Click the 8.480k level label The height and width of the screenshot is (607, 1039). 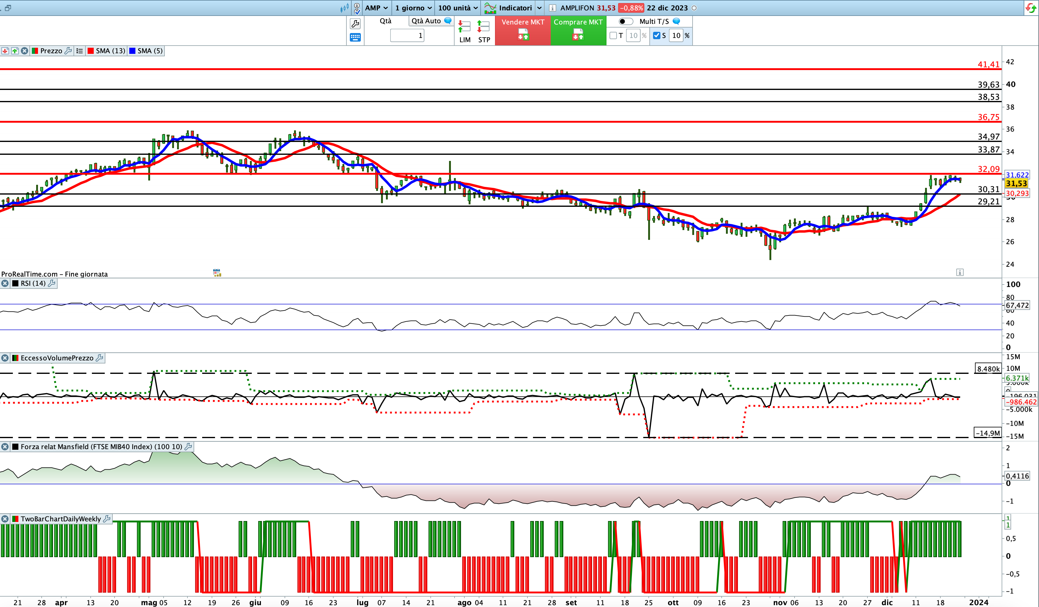tap(988, 369)
